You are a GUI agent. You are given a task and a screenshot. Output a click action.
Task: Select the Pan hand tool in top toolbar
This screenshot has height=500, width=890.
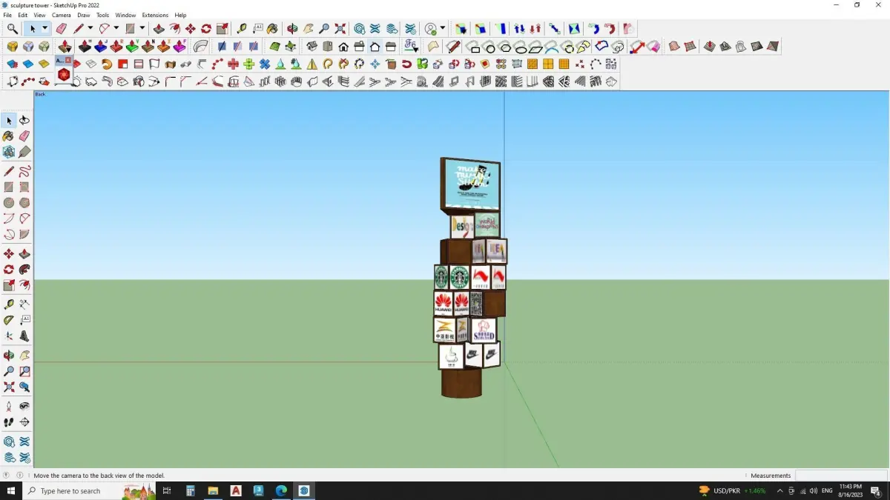(x=308, y=29)
